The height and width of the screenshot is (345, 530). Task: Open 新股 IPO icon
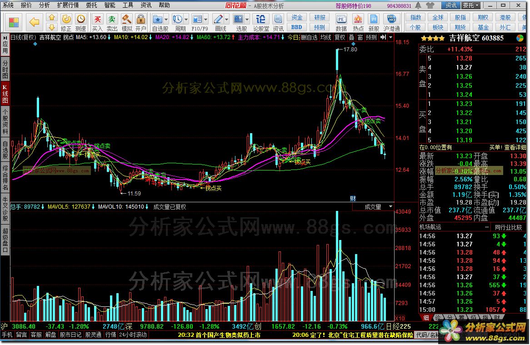pyautogui.click(x=374, y=22)
